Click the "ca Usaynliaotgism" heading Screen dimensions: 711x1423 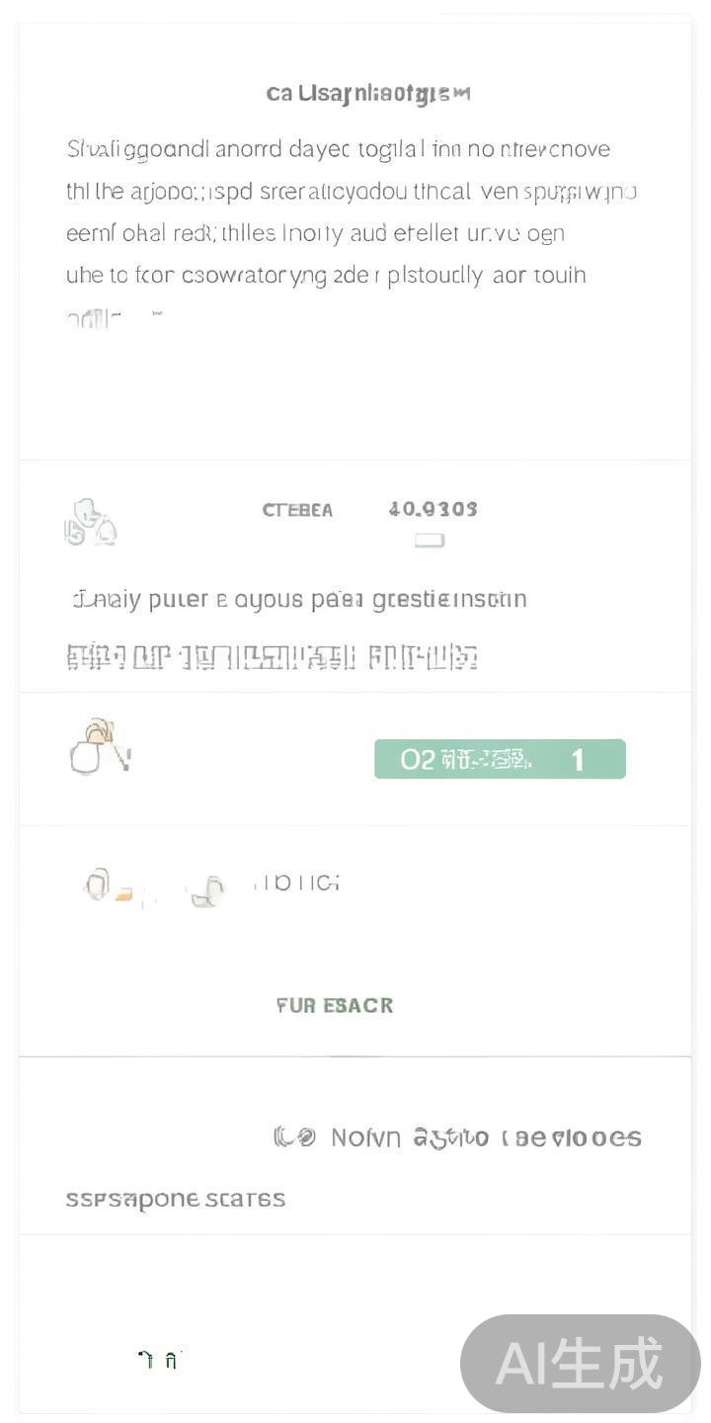click(367, 93)
